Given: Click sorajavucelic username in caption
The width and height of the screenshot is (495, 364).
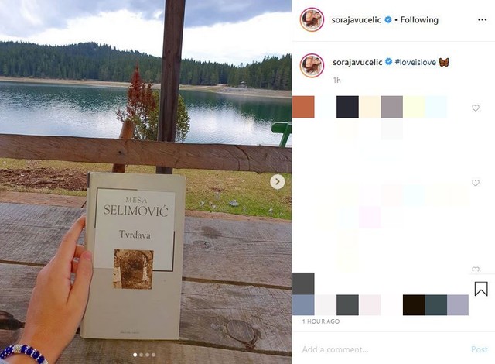Looking at the screenshot, I should click(357, 62).
